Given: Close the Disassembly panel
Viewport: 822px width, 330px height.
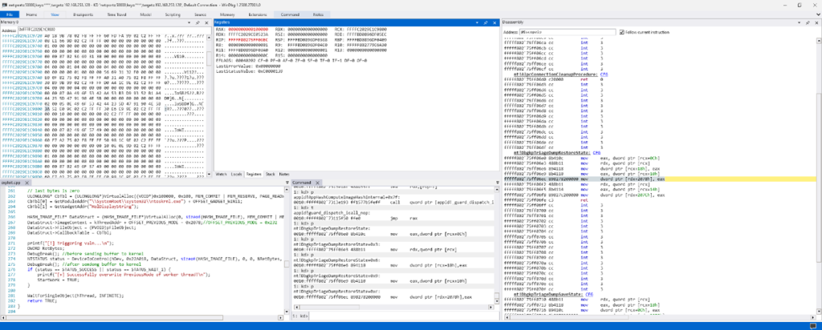Looking at the screenshot, I should [x=816, y=22].
